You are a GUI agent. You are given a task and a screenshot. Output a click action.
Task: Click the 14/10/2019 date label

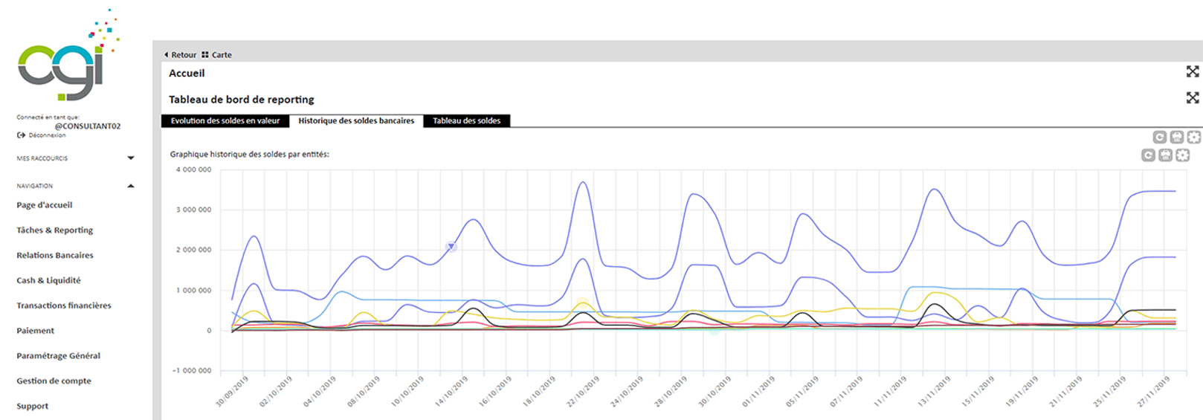[x=451, y=391]
